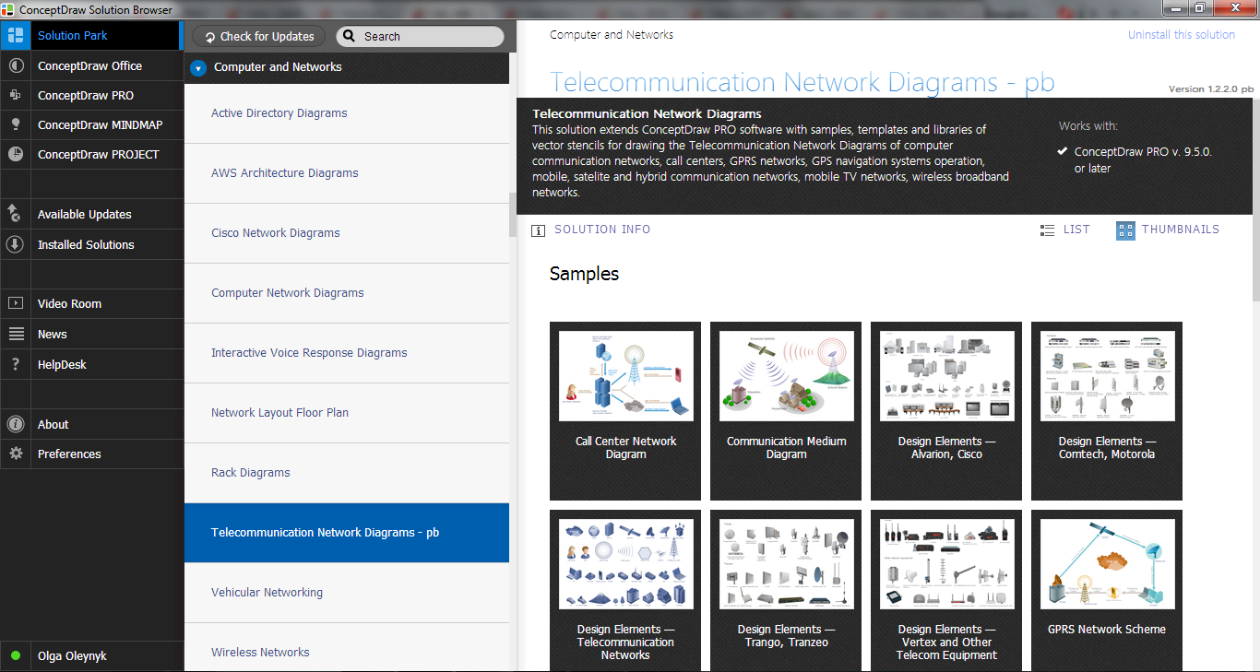
Task: Click ConceptDraw MINDMAP lightbulb icon
Action: (x=15, y=124)
